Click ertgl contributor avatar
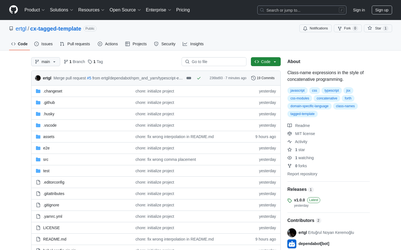This screenshot has height=250, width=401. pyautogui.click(x=292, y=232)
